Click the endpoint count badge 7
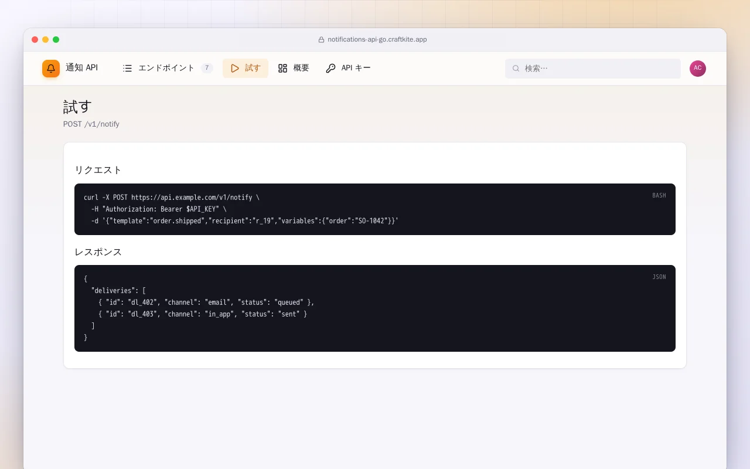Image resolution: width=750 pixels, height=469 pixels. pos(207,68)
